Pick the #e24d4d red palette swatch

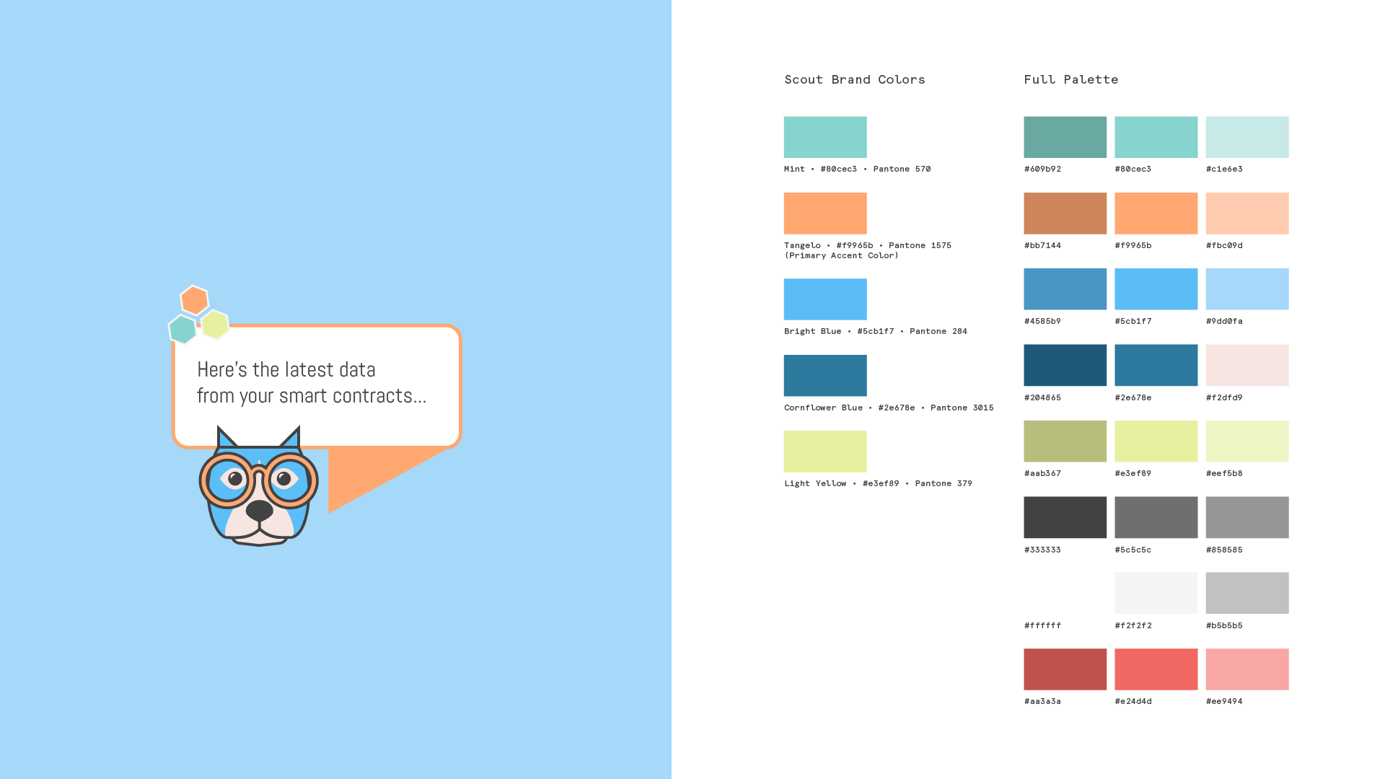point(1156,669)
